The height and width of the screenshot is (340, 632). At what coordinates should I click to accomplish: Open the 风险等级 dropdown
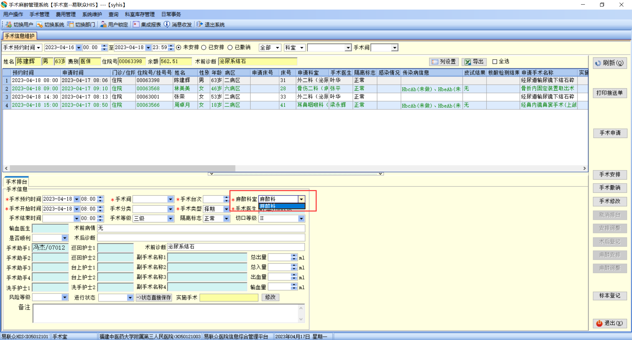click(65, 297)
